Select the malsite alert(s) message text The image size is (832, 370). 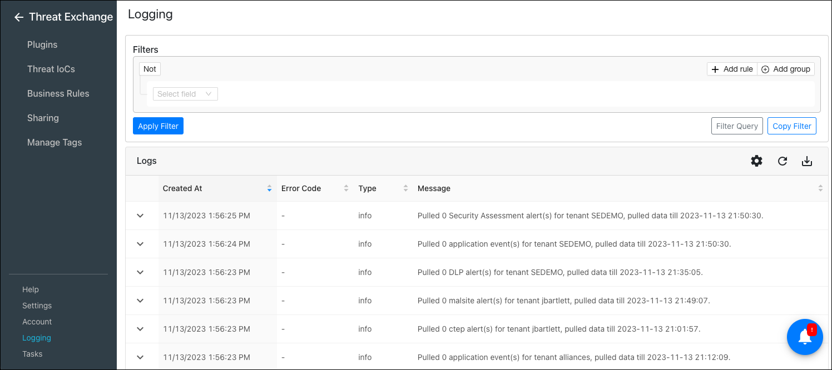pos(564,301)
